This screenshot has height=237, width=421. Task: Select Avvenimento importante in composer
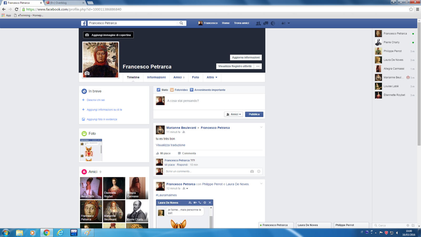click(208, 90)
